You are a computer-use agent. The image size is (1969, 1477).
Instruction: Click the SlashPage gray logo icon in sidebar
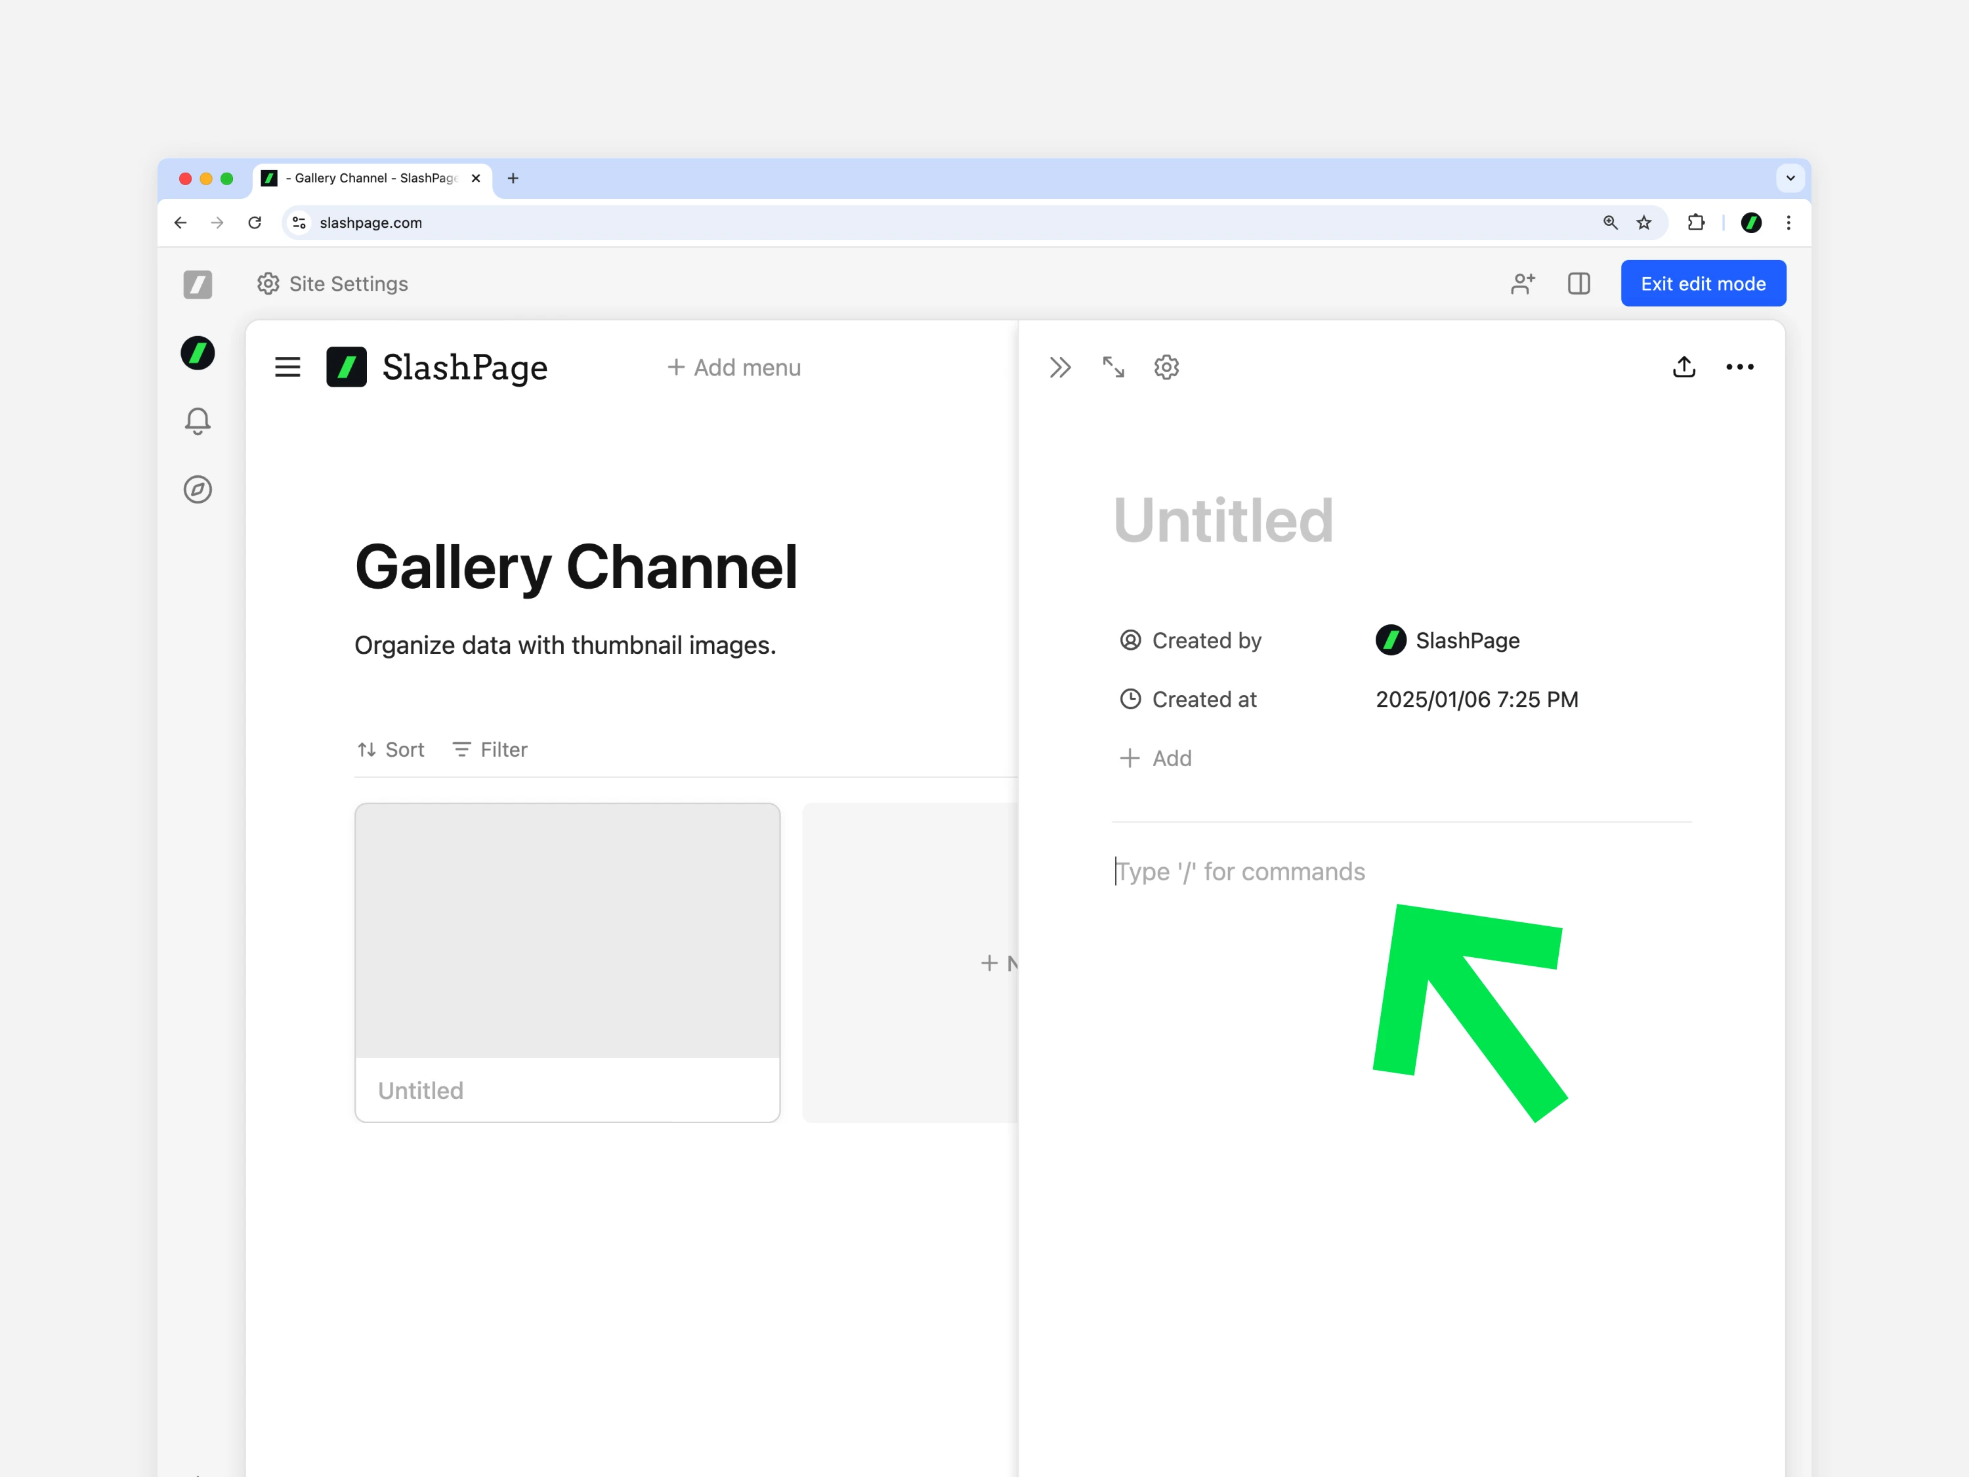point(198,284)
